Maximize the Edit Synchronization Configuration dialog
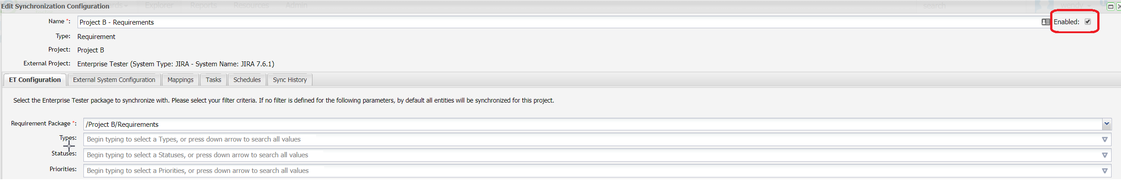Viewport: 1121px width, 181px height. pos(1110,6)
